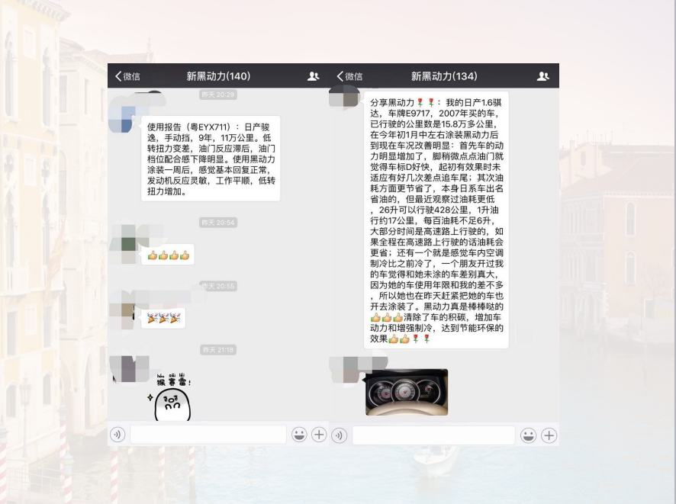
Task: Open group members icon in the 新黑动力(134) chat
Action: click(x=542, y=76)
